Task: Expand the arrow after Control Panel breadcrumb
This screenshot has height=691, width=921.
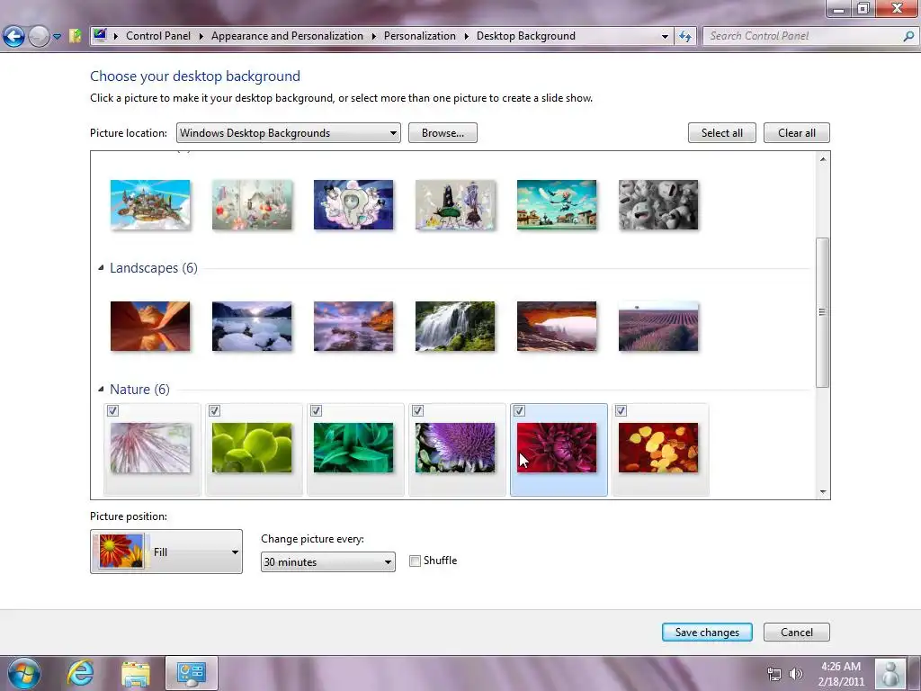Action: click(201, 36)
